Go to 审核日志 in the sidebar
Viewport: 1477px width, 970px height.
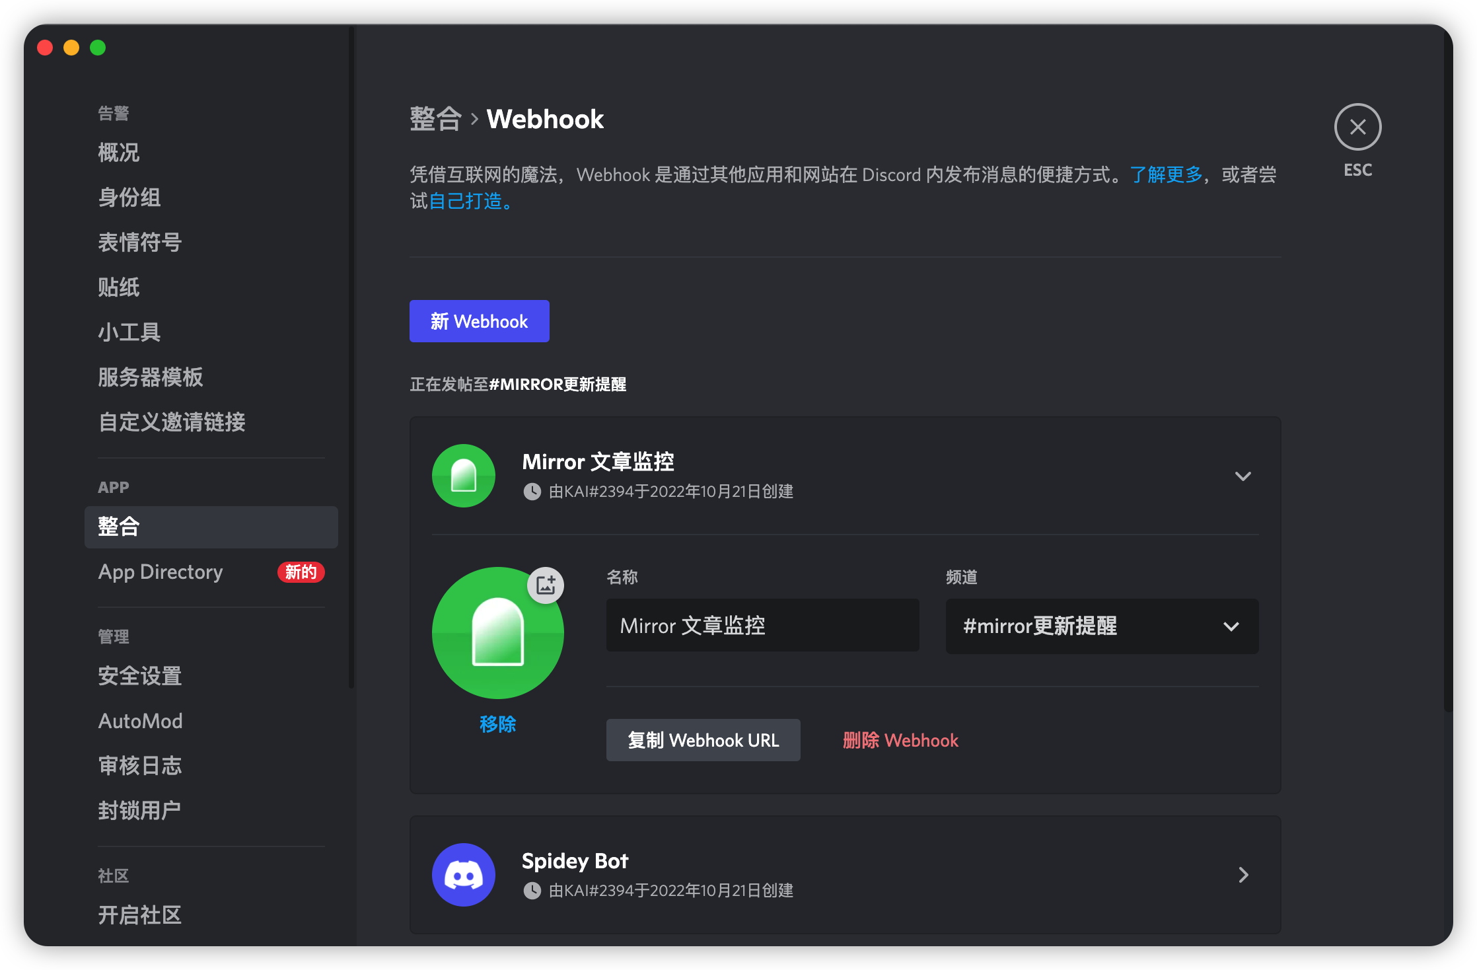(x=139, y=766)
